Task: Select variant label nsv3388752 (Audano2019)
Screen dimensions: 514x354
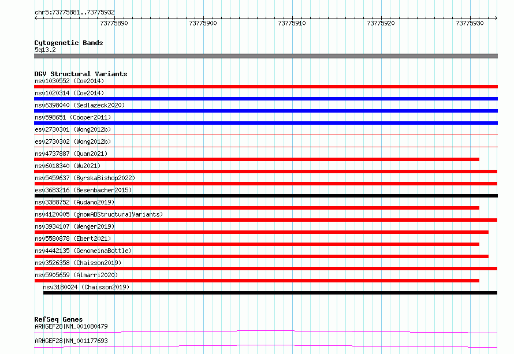Action: coord(75,202)
